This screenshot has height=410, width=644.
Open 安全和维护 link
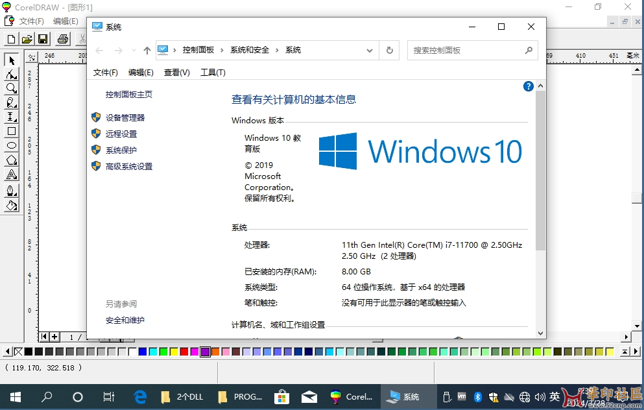point(125,320)
